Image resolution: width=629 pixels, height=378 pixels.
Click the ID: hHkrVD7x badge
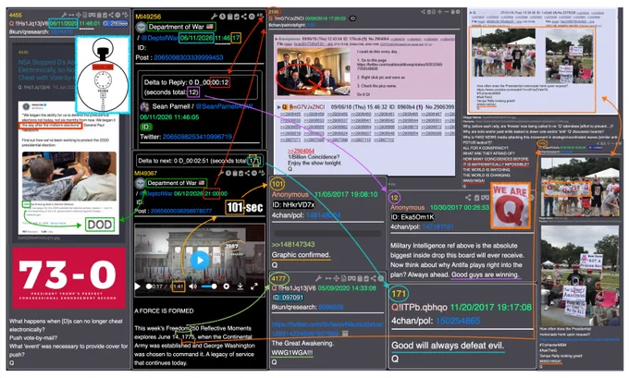click(x=293, y=205)
